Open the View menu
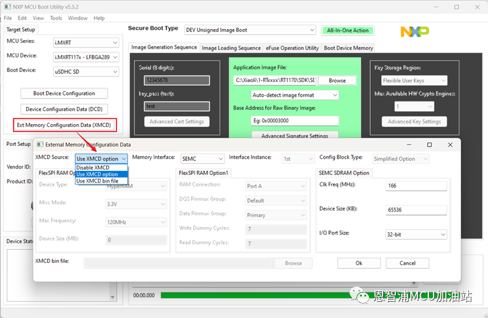 38,18
